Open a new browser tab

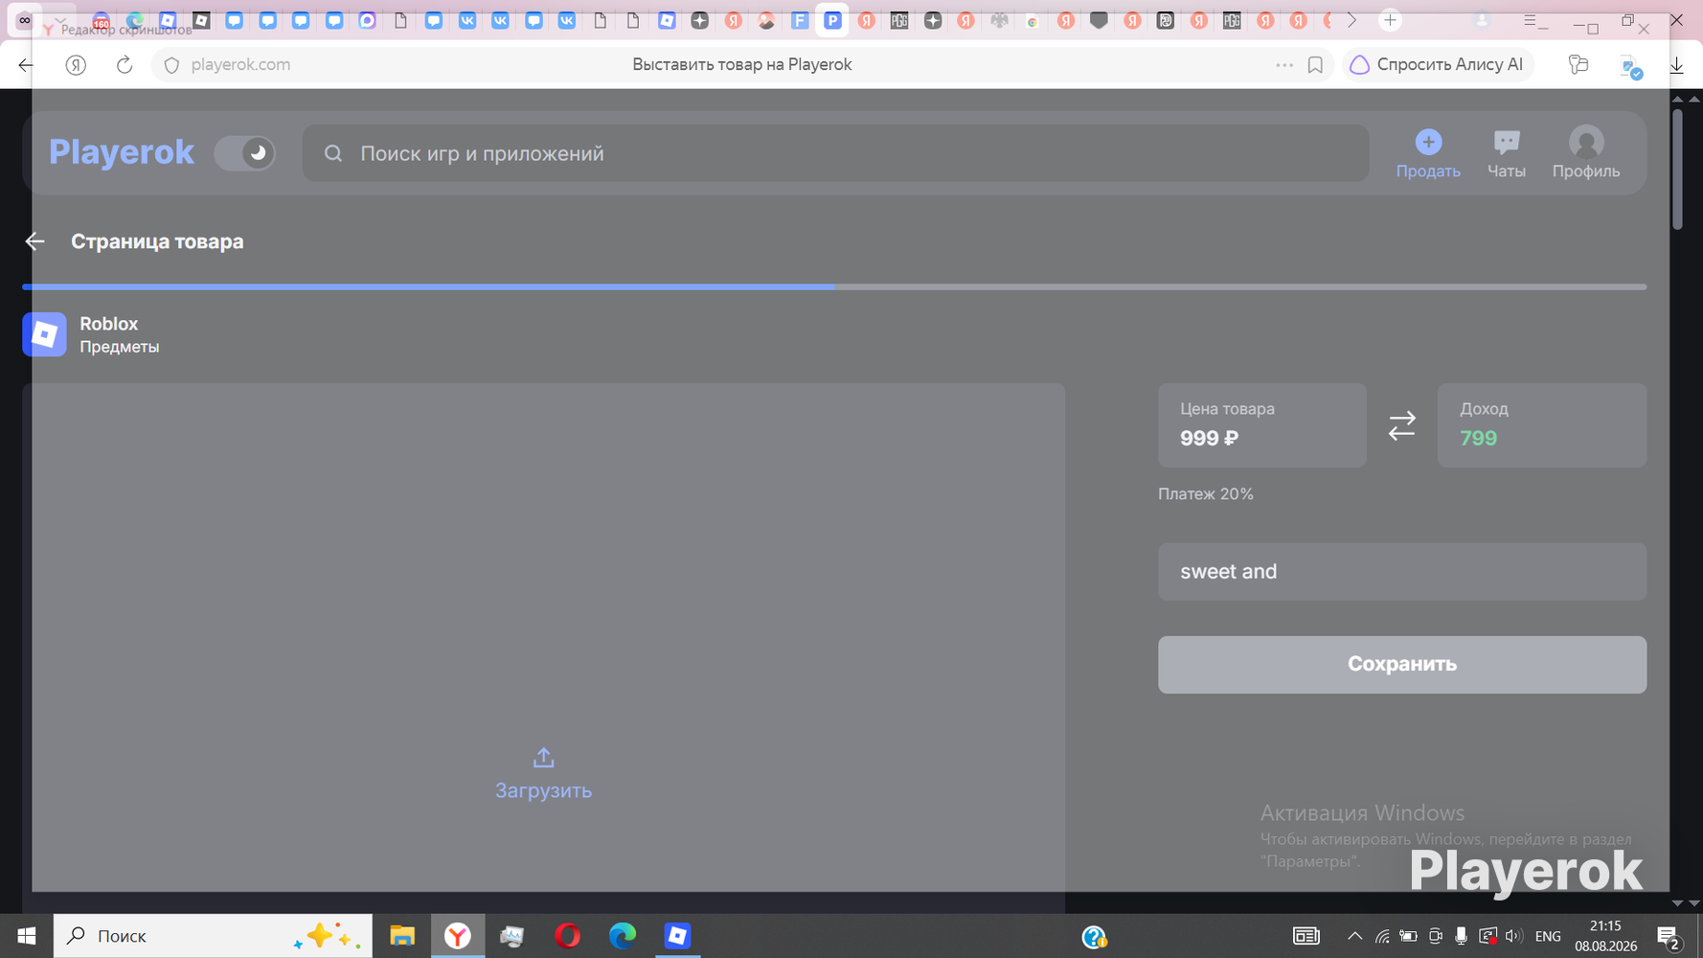point(1390,20)
